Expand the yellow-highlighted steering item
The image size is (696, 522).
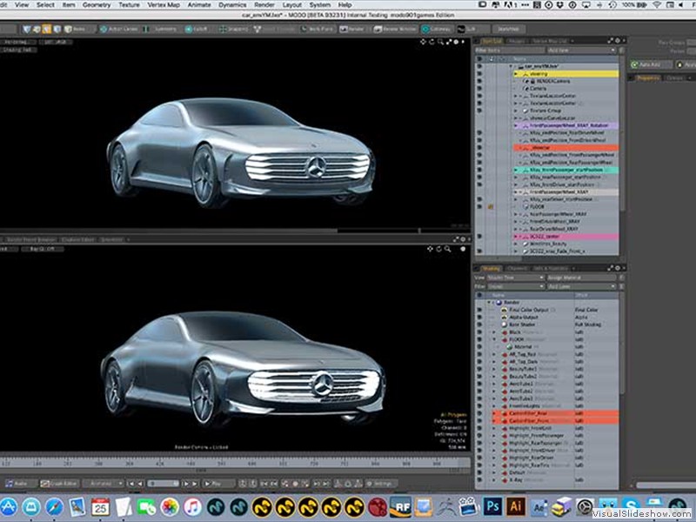tap(515, 74)
